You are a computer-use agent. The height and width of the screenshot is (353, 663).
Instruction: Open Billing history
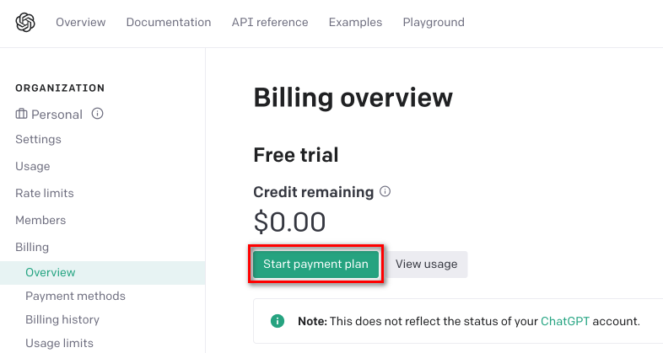[x=62, y=319]
